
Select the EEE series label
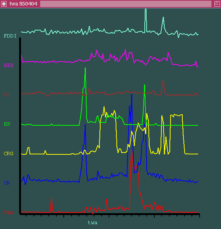(8, 65)
